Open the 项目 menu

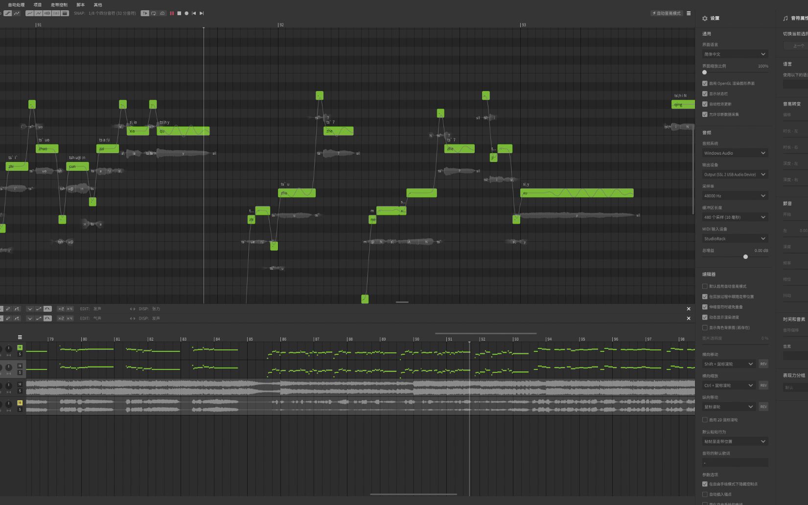38,5
